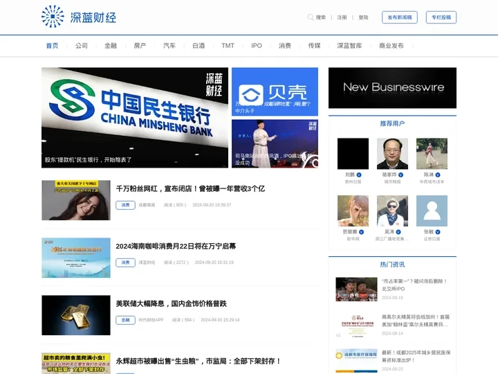Click verified badge next to 刘鹏
This screenshot has width=498, height=374.
point(359,175)
